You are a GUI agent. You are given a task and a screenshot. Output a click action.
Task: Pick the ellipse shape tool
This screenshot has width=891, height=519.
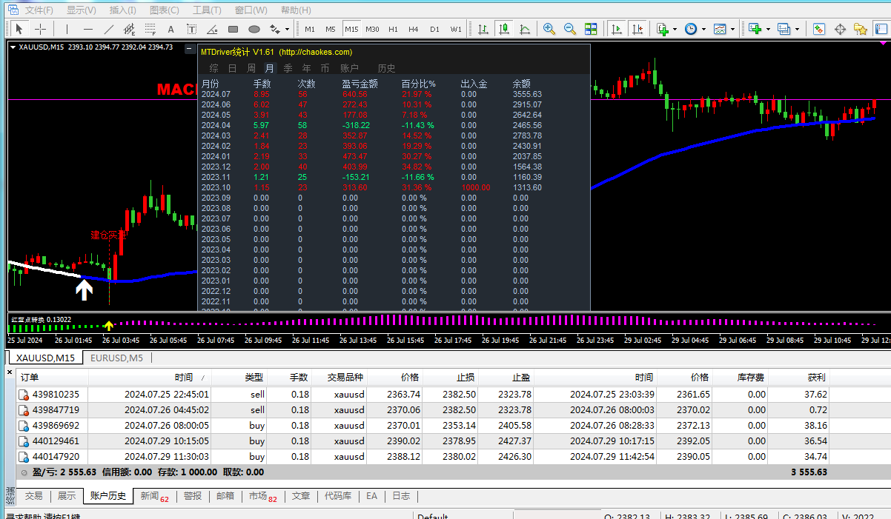tap(254, 29)
